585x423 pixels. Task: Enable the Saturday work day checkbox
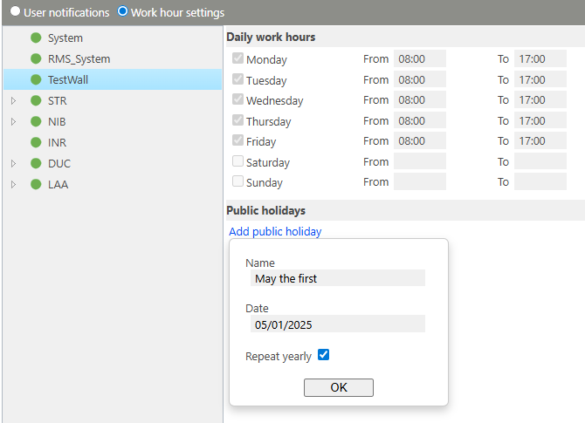(x=237, y=161)
